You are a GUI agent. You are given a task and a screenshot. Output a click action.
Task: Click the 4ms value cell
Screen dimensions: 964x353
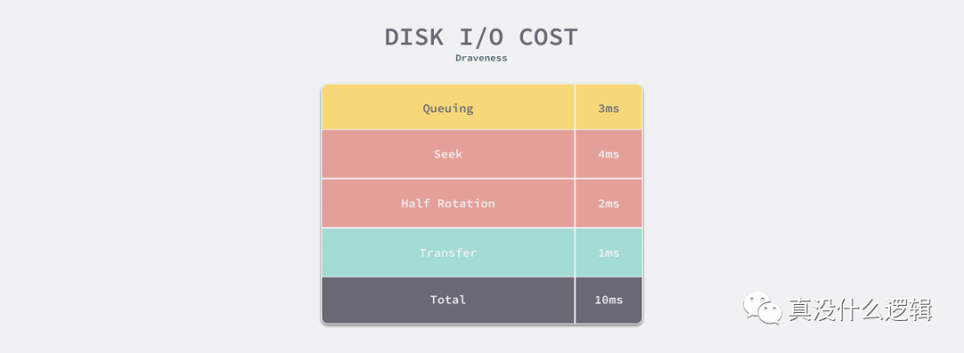[609, 154]
